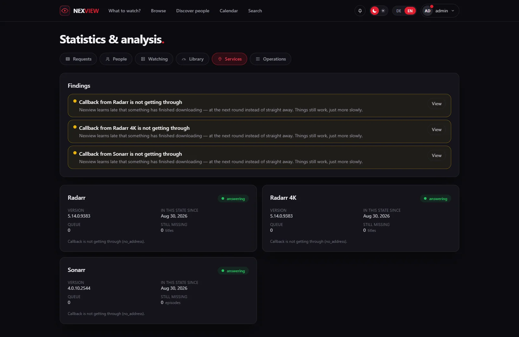Open the Calendar page
The height and width of the screenshot is (337, 519).
[x=229, y=11]
